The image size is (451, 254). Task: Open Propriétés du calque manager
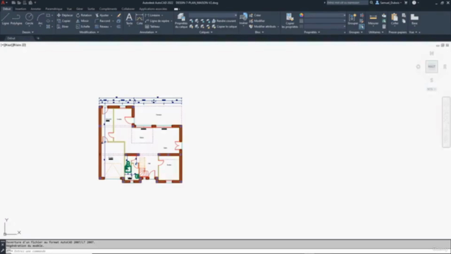181,20
